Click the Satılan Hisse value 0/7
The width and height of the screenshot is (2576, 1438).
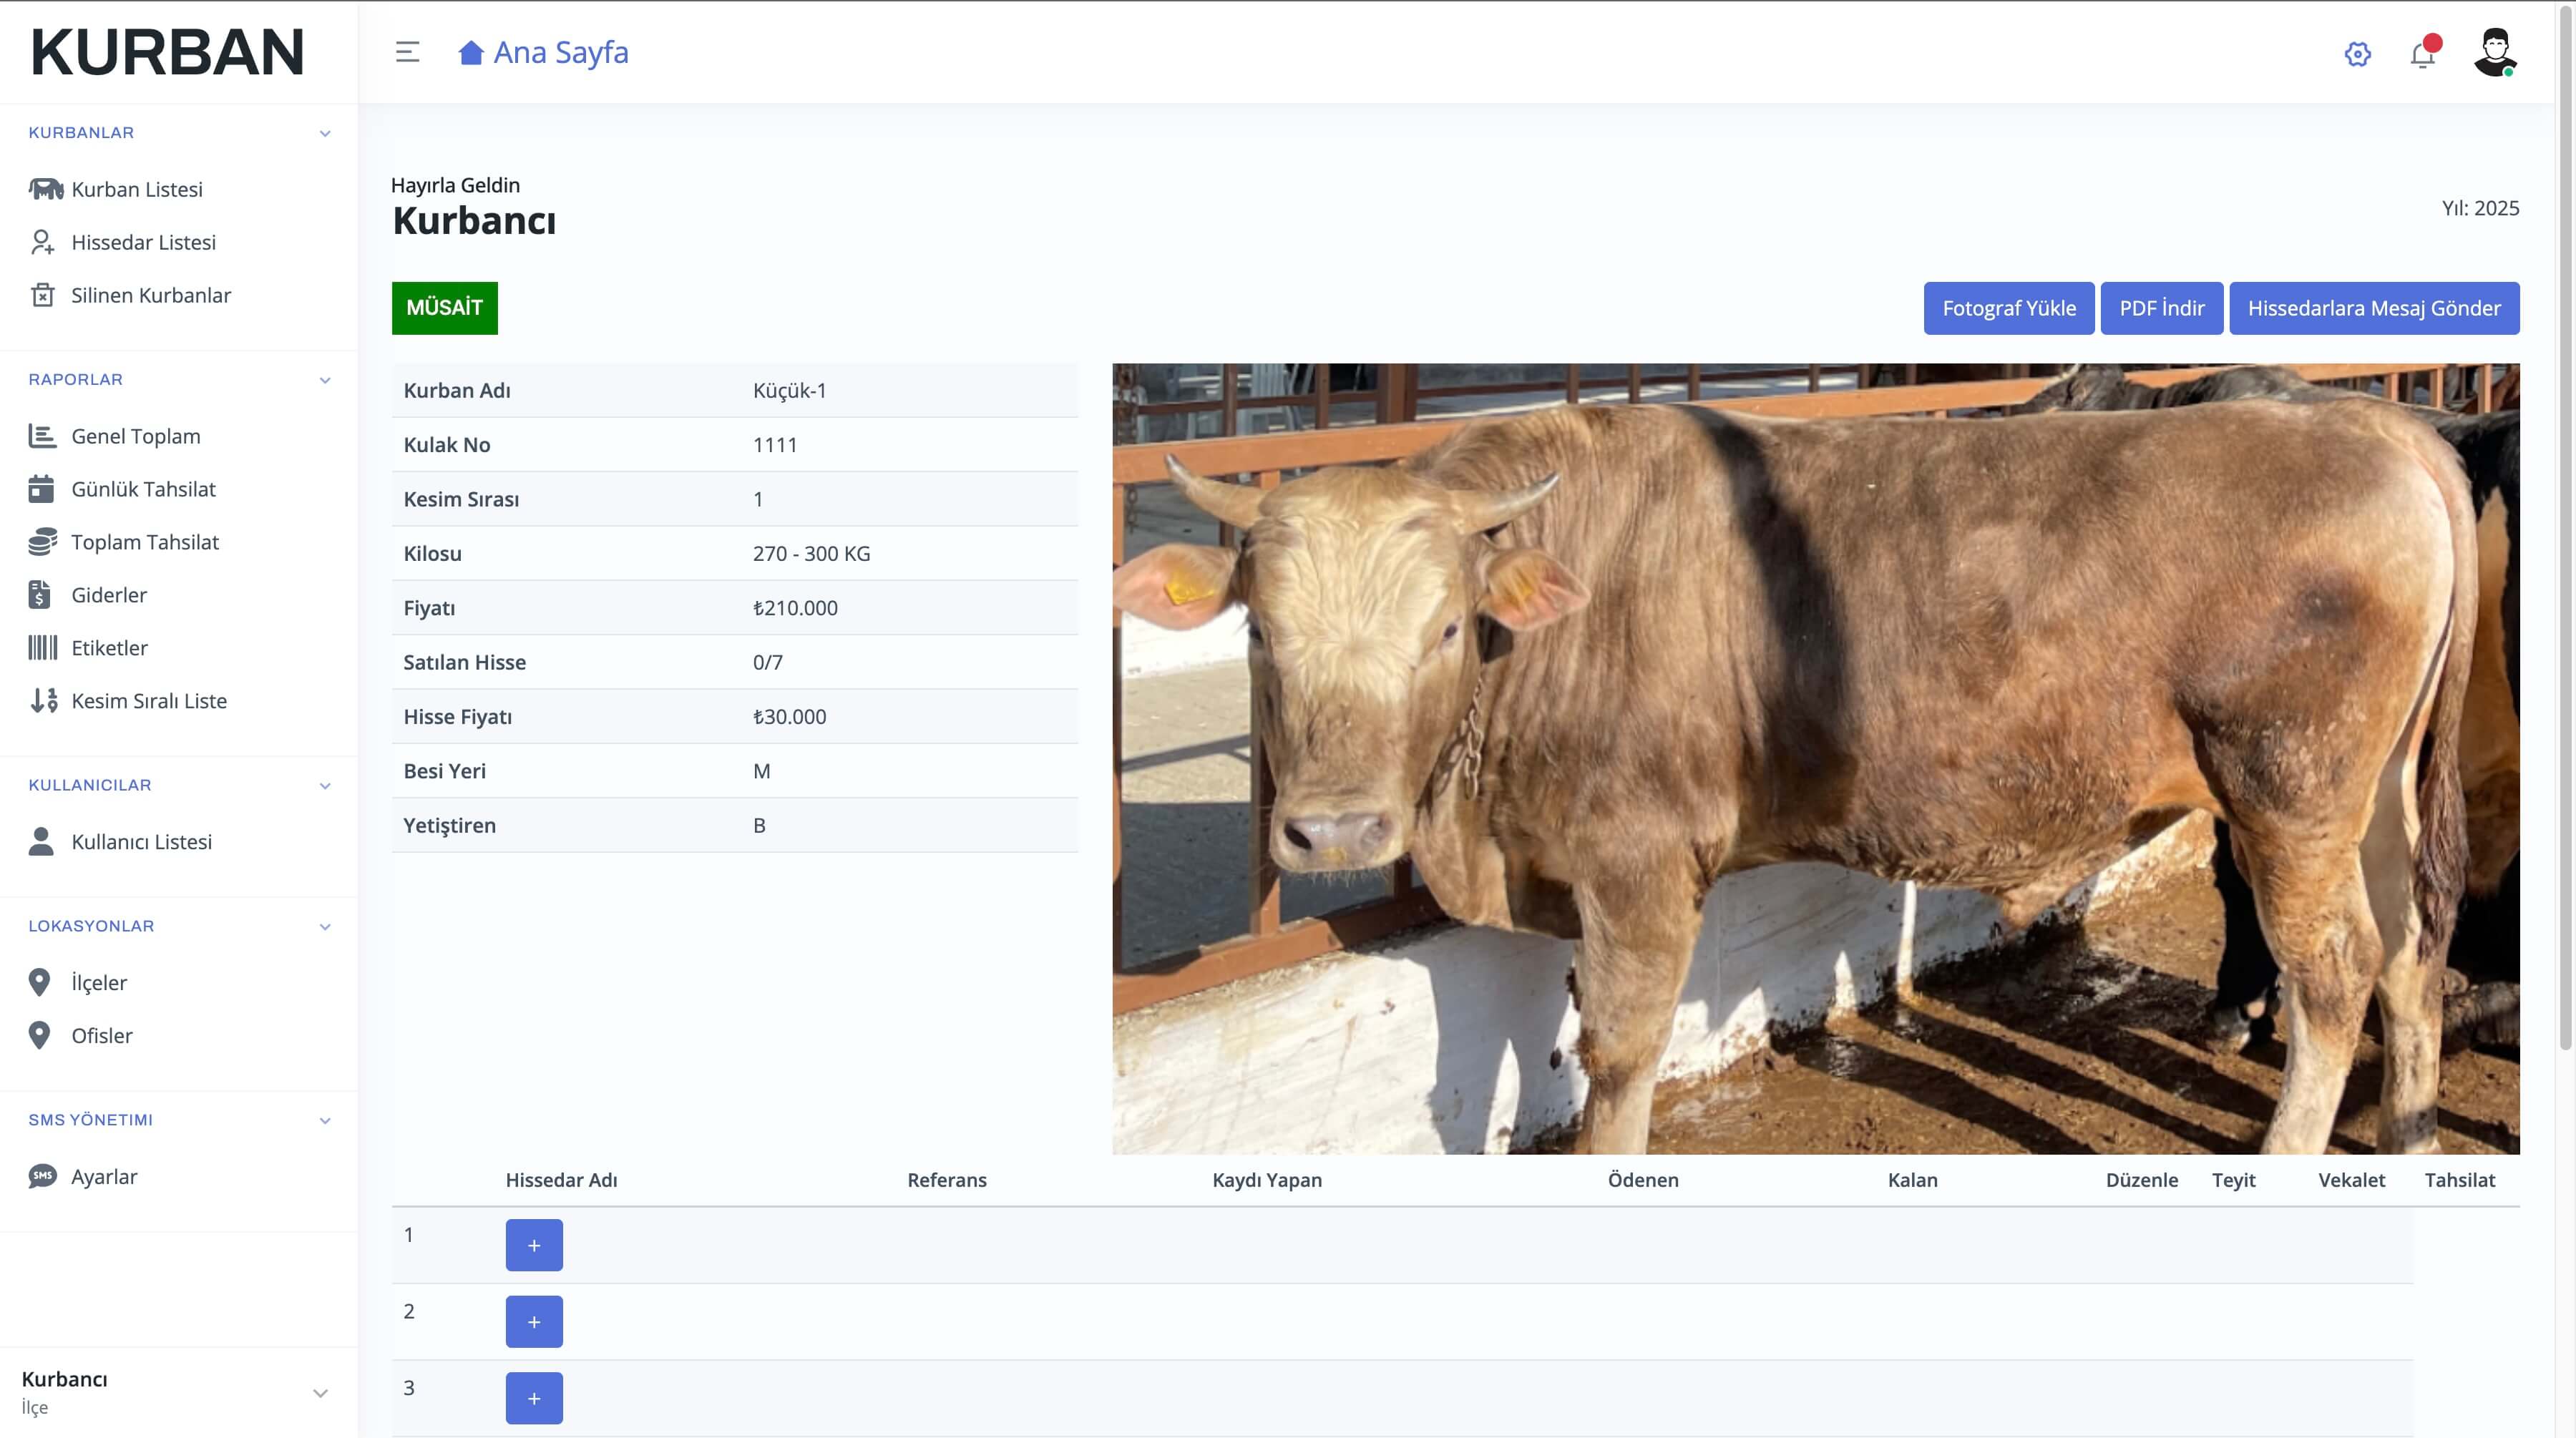767,662
